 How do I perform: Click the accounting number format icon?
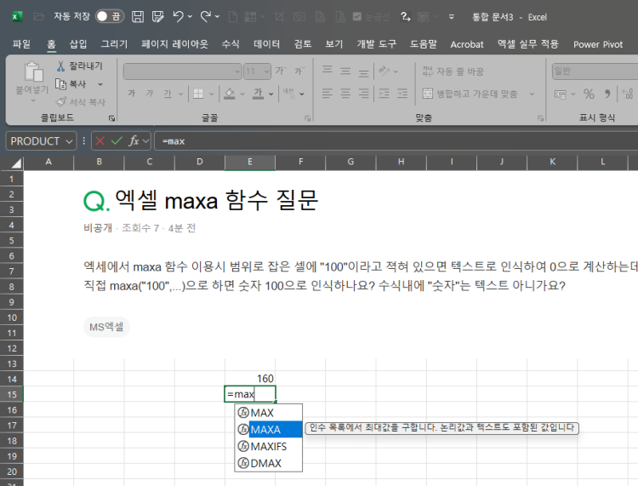pyautogui.click(x=561, y=94)
